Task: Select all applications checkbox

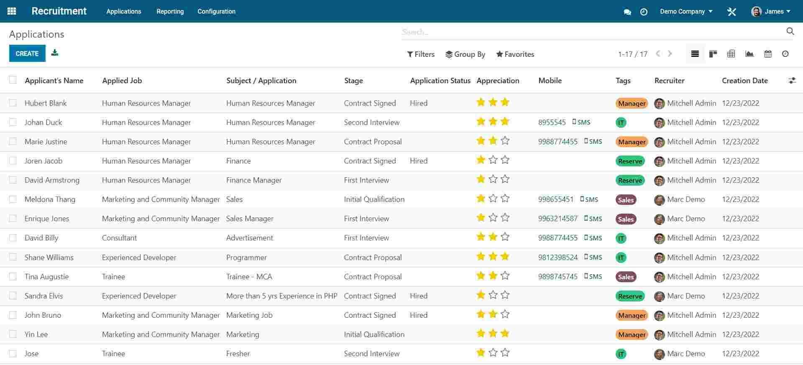Action: point(13,80)
